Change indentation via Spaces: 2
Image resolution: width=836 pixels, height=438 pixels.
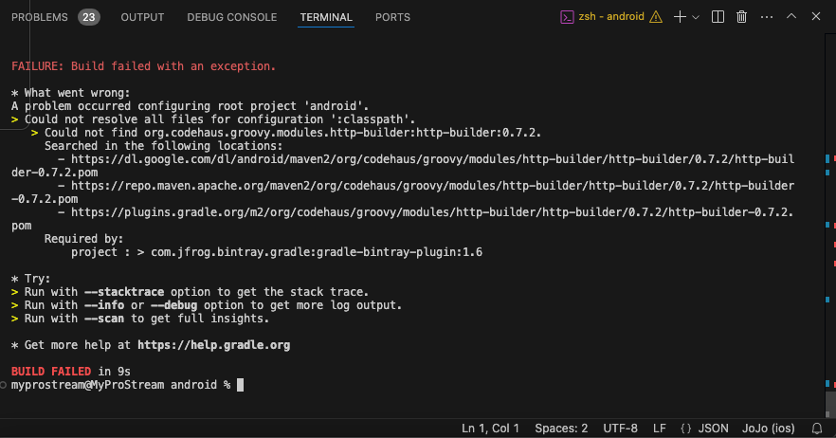click(561, 429)
